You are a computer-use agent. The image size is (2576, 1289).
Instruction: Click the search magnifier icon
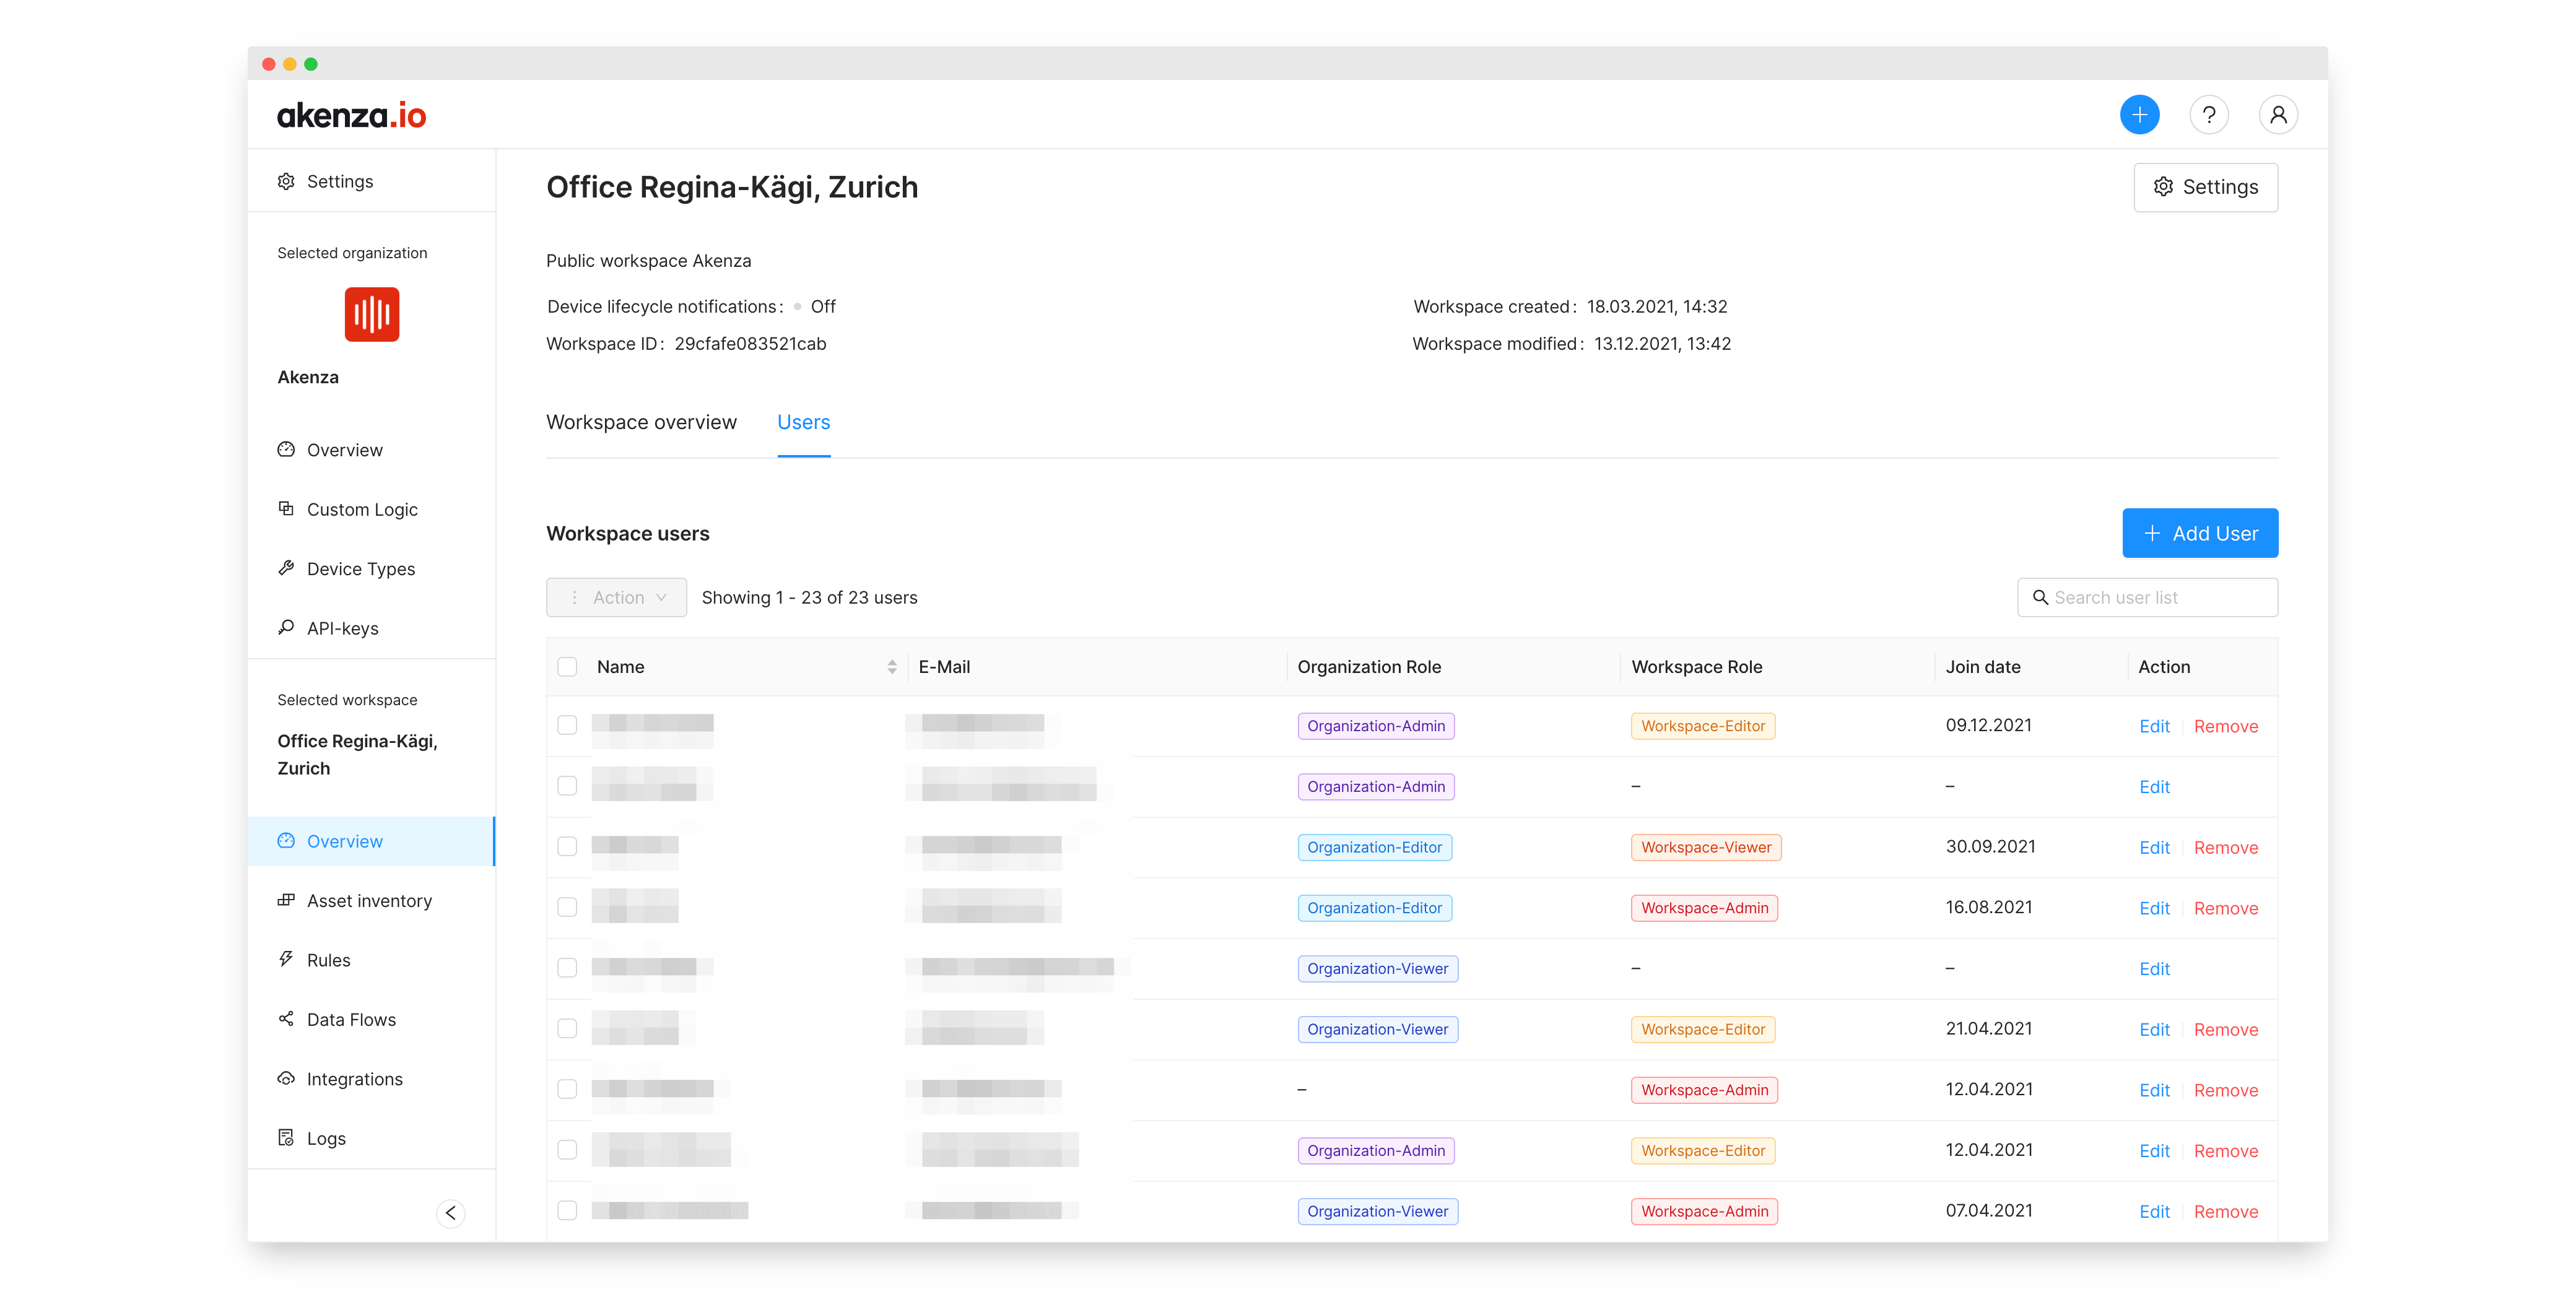[x=2040, y=597]
